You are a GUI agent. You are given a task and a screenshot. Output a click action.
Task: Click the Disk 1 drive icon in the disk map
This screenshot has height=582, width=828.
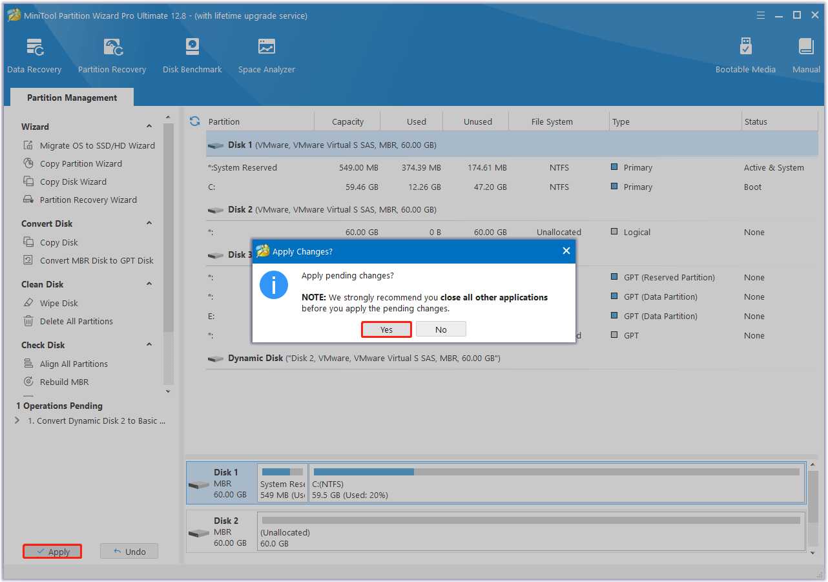click(x=199, y=484)
